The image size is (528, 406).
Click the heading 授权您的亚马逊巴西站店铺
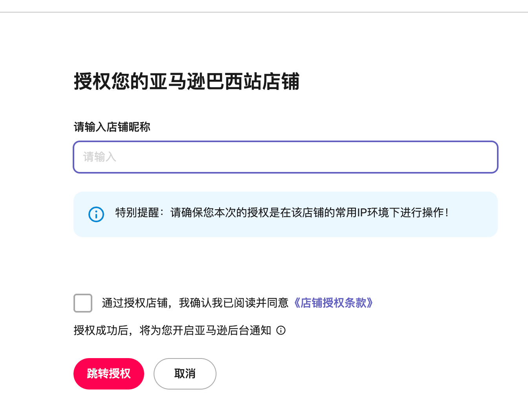click(x=187, y=82)
